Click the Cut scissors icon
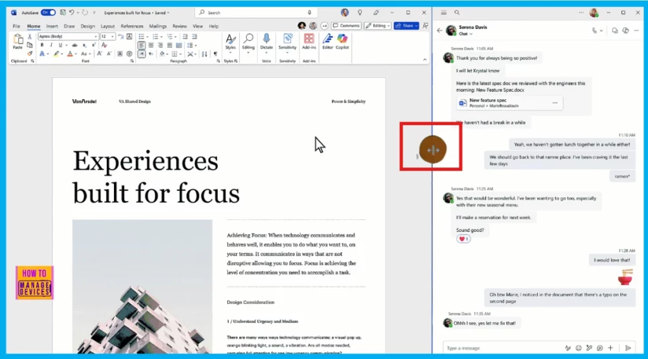This screenshot has height=359, width=648. tap(30, 37)
